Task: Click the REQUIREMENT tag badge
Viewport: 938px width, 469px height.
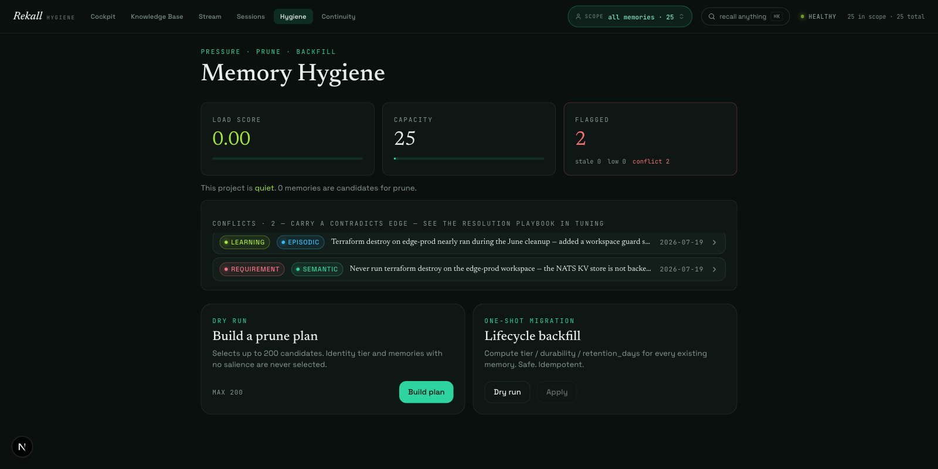Action: (252, 269)
